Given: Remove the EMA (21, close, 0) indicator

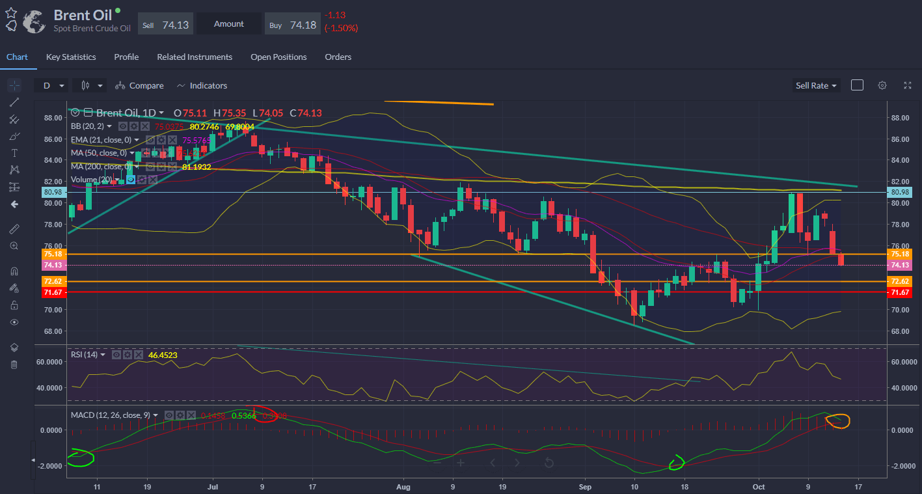Looking at the screenshot, I should pyautogui.click(x=172, y=140).
